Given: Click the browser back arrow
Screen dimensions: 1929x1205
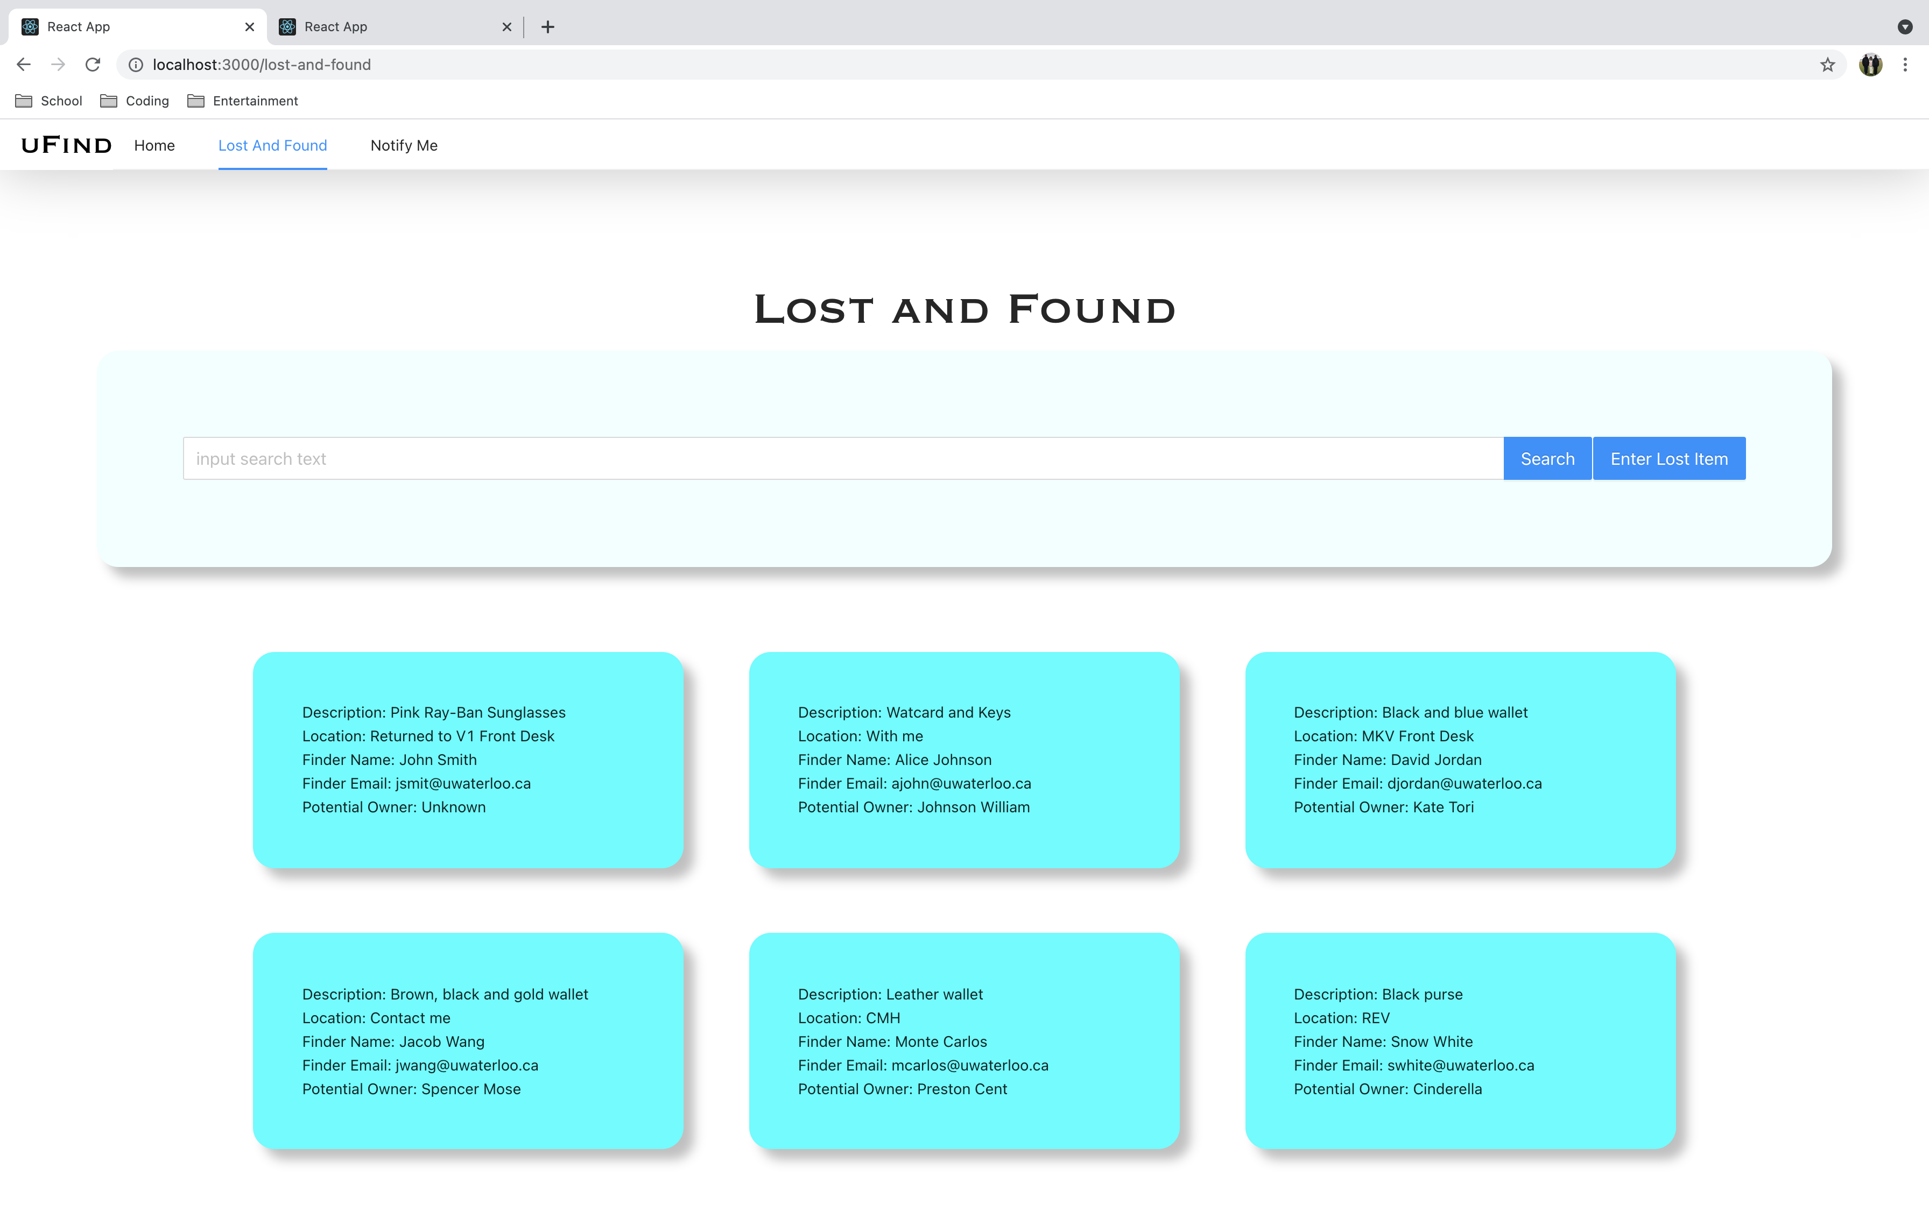Looking at the screenshot, I should tap(23, 65).
